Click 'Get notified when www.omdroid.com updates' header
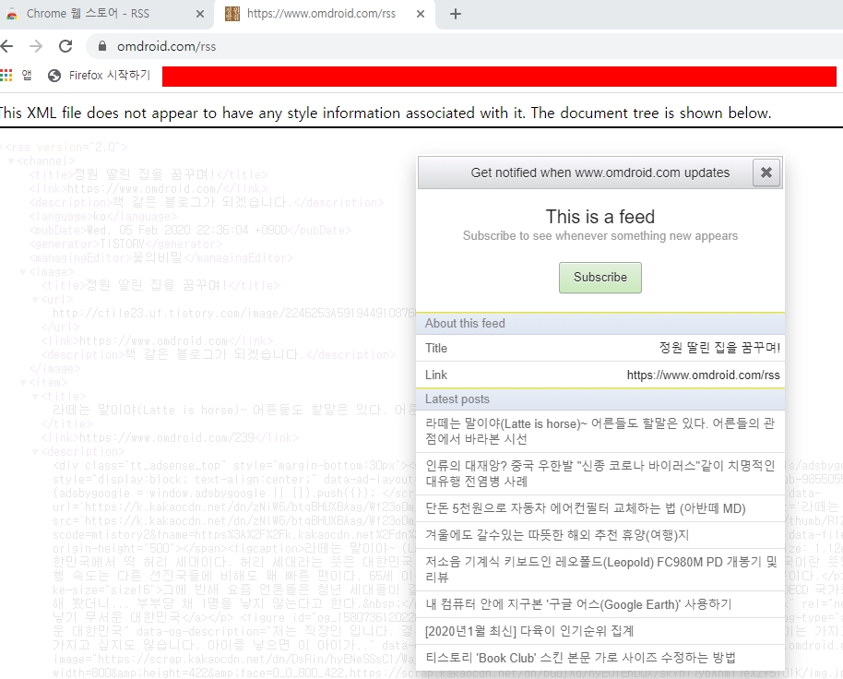This screenshot has width=843, height=679. [x=600, y=173]
